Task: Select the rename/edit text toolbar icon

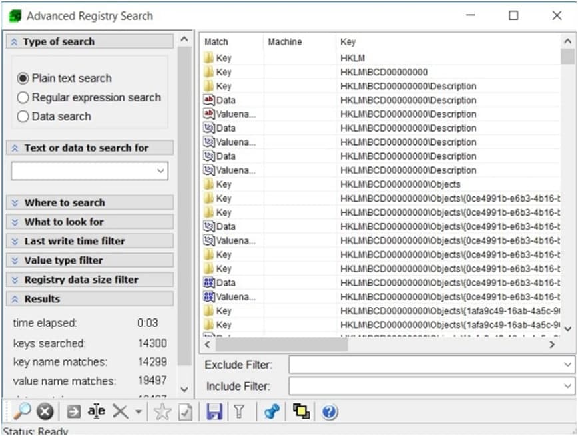Action: click(95, 411)
